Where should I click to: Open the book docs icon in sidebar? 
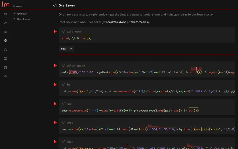coord(6,58)
